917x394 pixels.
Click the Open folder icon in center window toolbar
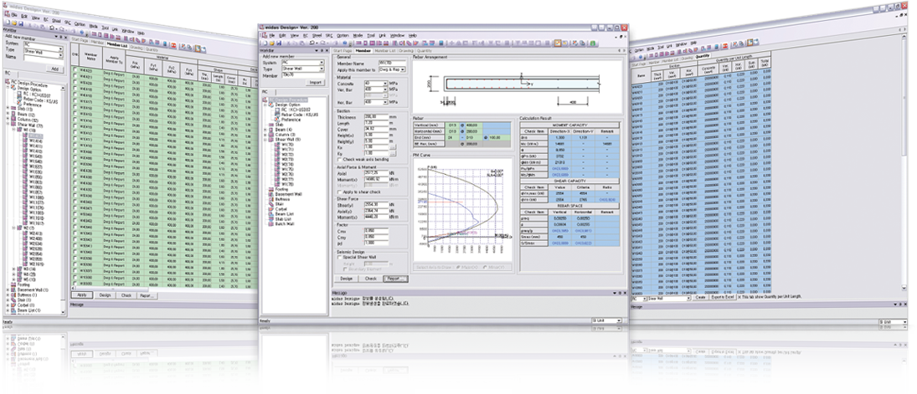(x=272, y=43)
